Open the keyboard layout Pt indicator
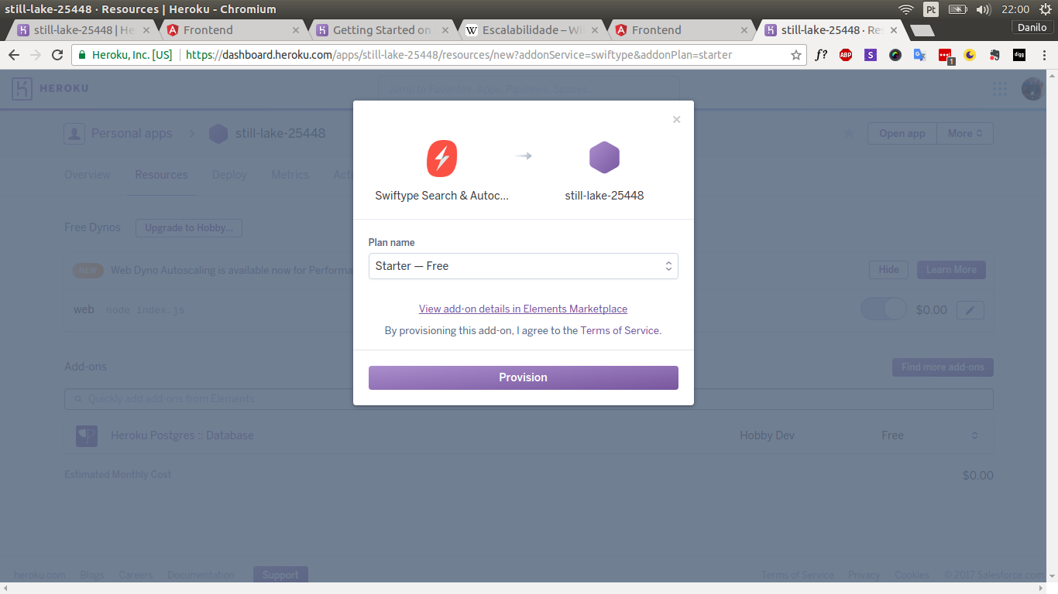This screenshot has height=594, width=1058. [x=930, y=9]
